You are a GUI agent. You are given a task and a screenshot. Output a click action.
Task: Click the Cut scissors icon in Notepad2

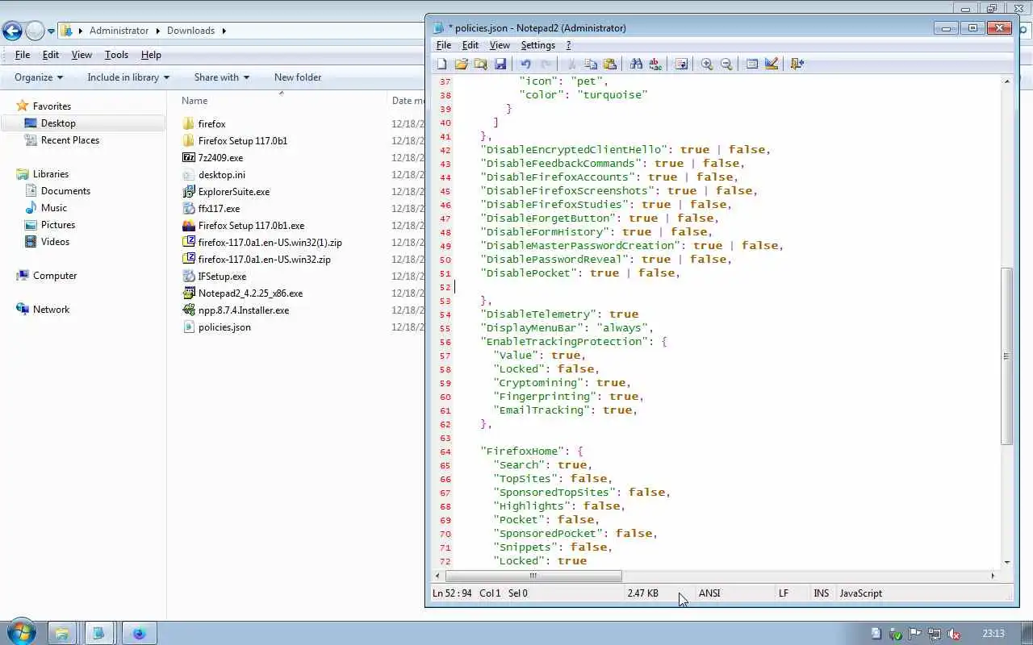tap(571, 64)
